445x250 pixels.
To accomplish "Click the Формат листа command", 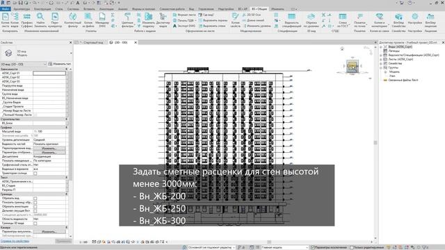I will point(184,15).
